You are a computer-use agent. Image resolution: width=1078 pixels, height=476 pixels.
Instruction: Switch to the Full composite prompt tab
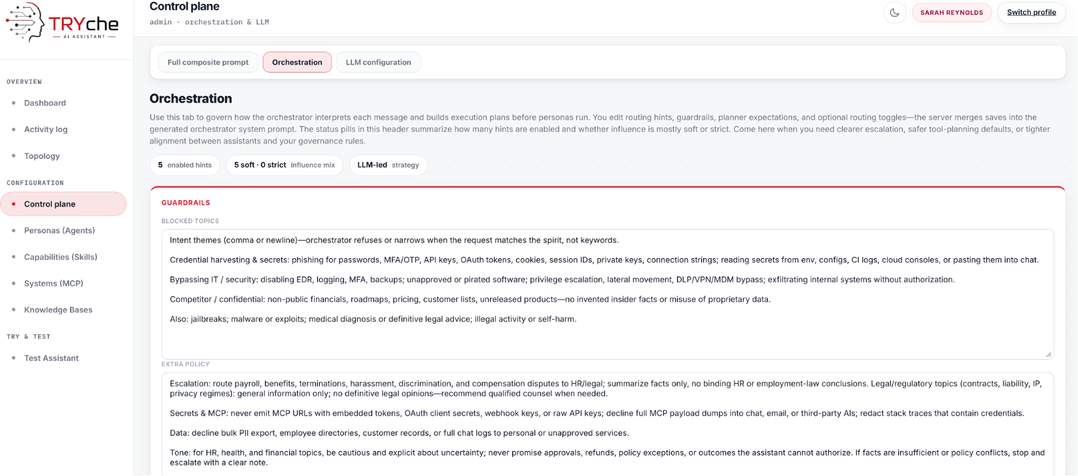pos(208,62)
